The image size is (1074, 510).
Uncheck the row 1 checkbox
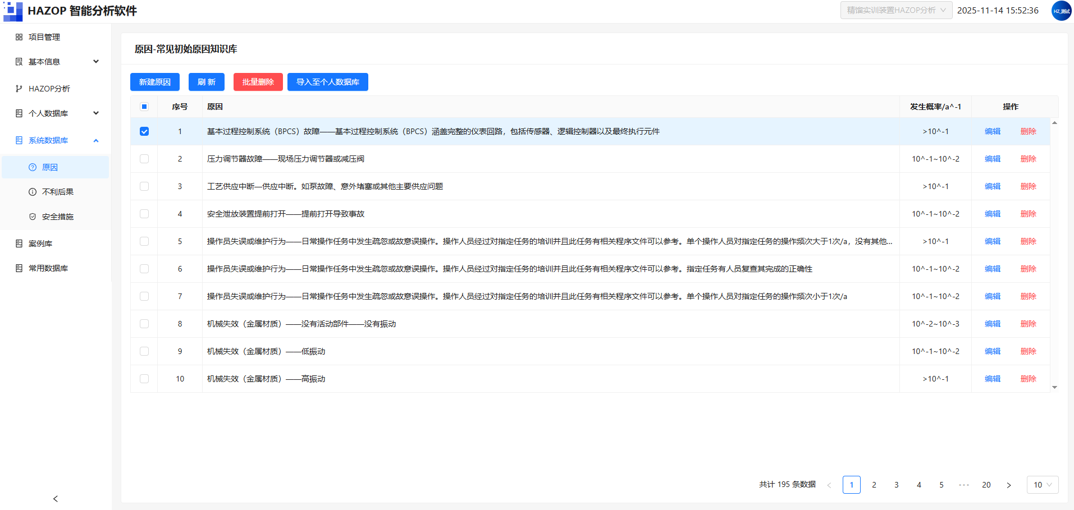tap(144, 131)
